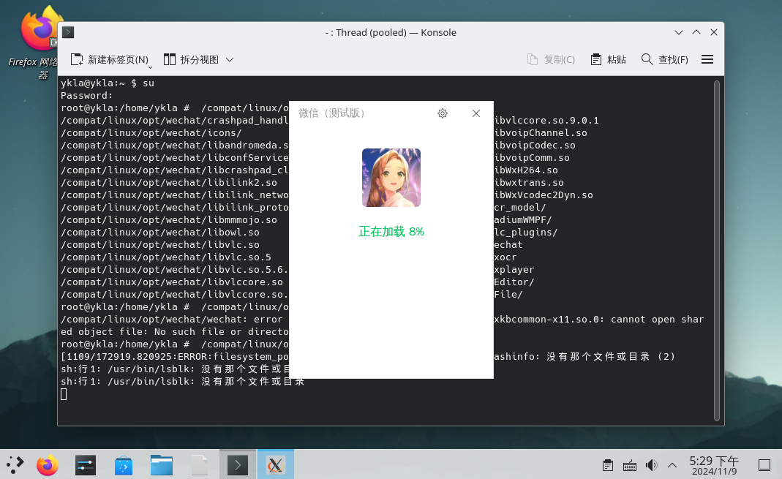Expand the new tab dropdown arrow
The height and width of the screenshot is (479, 782).
point(150,67)
